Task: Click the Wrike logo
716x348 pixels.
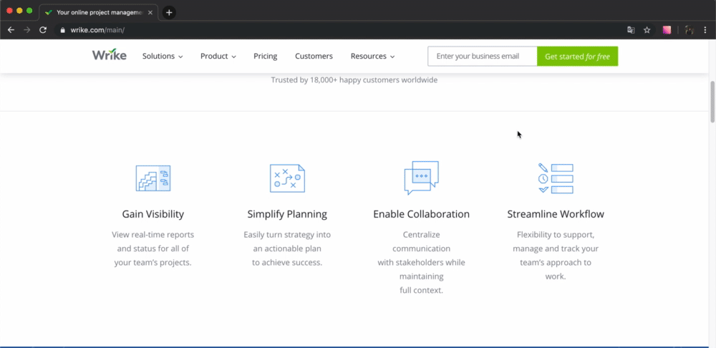Action: [109, 55]
